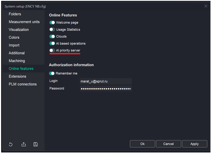Open PLM connections settings
Viewport: 211px width, 153px height.
click(x=23, y=84)
